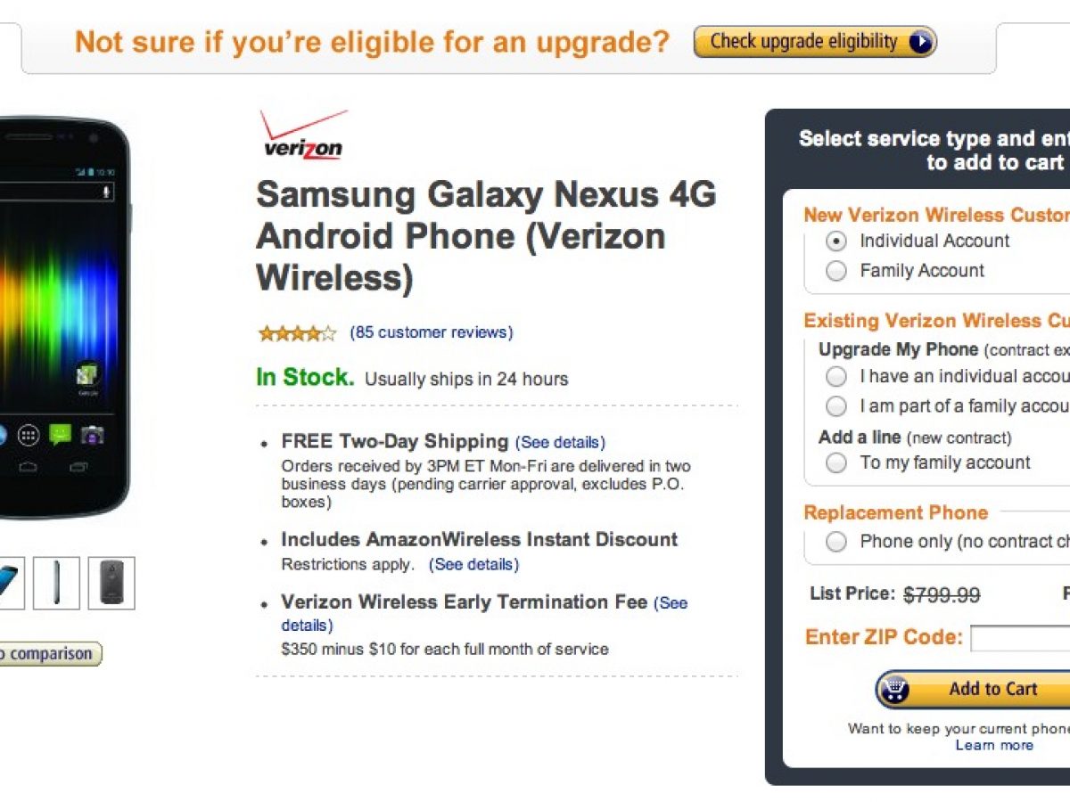Click into the Enter ZIP Code field
Image resolution: width=1070 pixels, height=802 pixels.
(1021, 638)
